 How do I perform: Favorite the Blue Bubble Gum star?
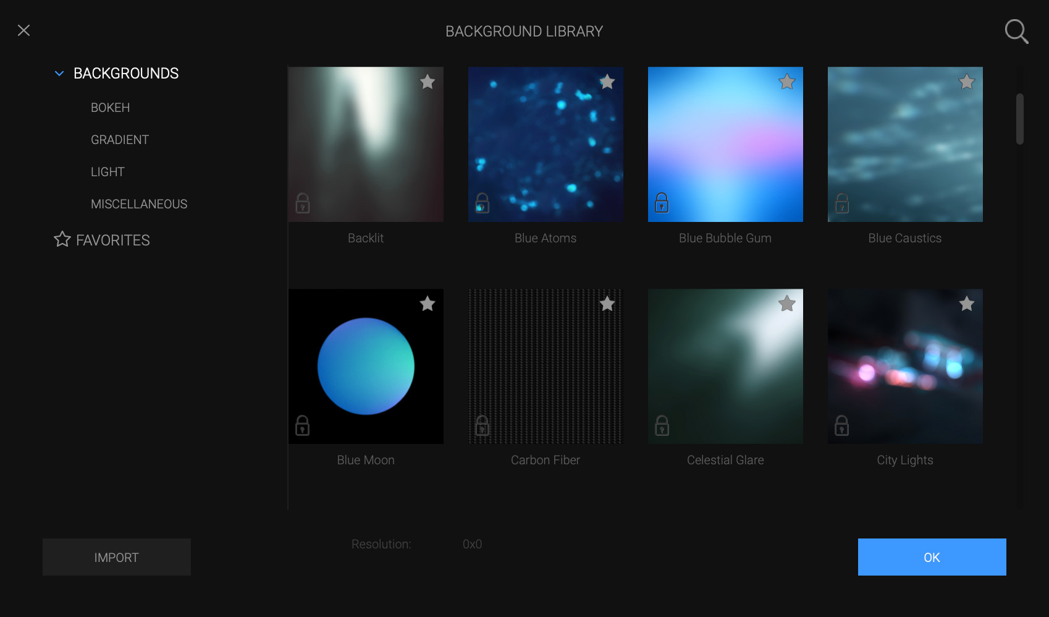point(787,82)
